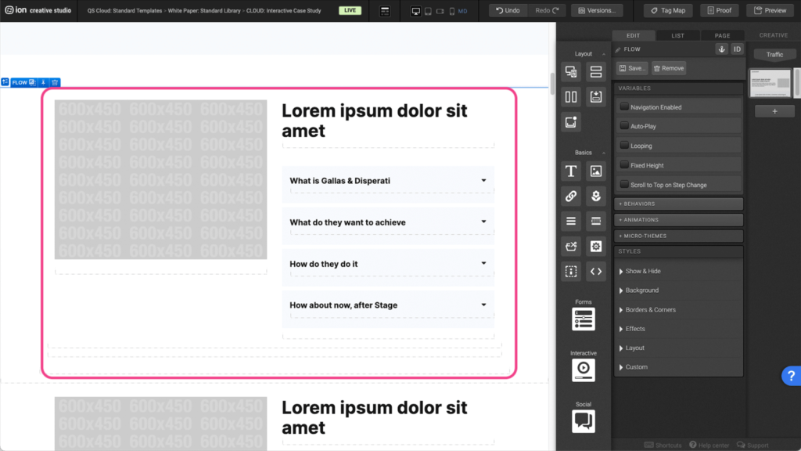801x451 pixels.
Task: Select the Text element in Basics
Action: (x=571, y=171)
